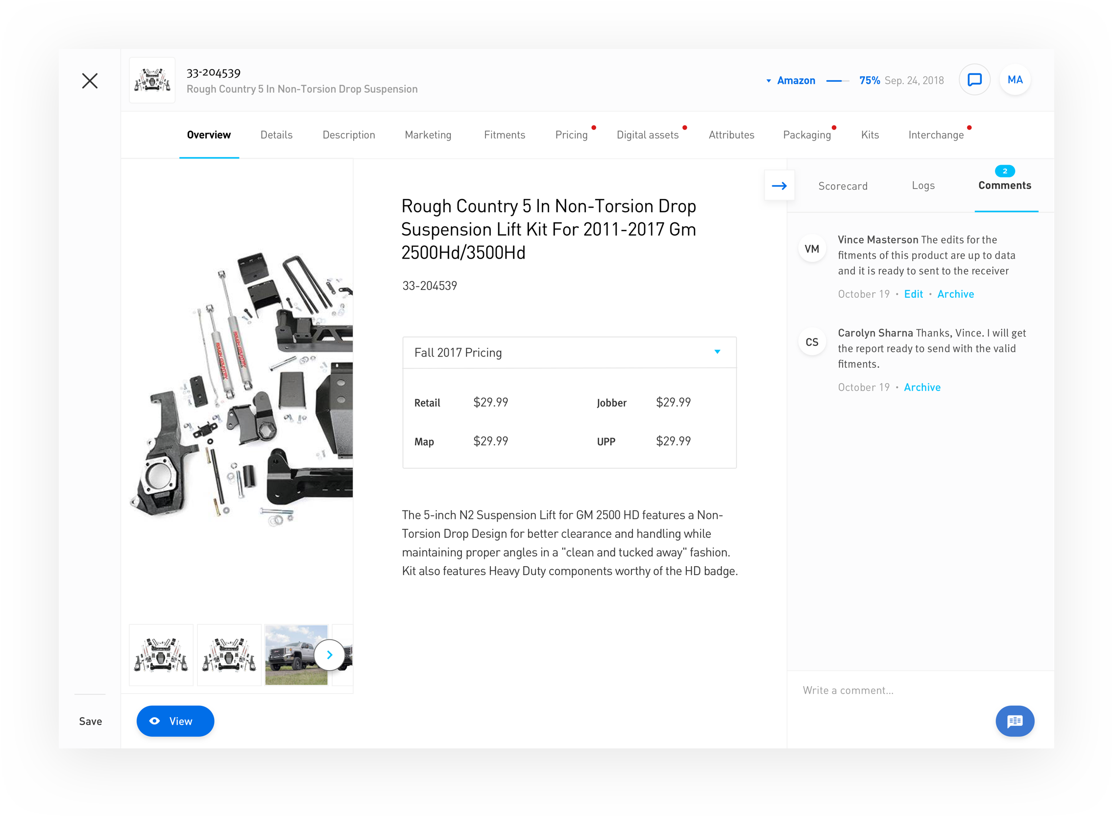Screen dimensions: 1113x817
Task: Click the main product image
Action: pos(241,391)
